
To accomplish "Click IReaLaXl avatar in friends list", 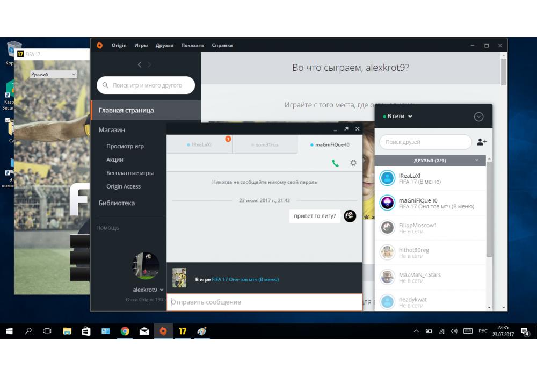I will tap(387, 178).
